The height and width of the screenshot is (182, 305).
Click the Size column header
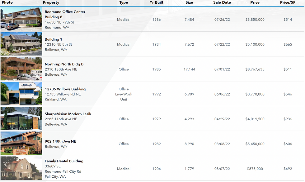click(x=189, y=2)
